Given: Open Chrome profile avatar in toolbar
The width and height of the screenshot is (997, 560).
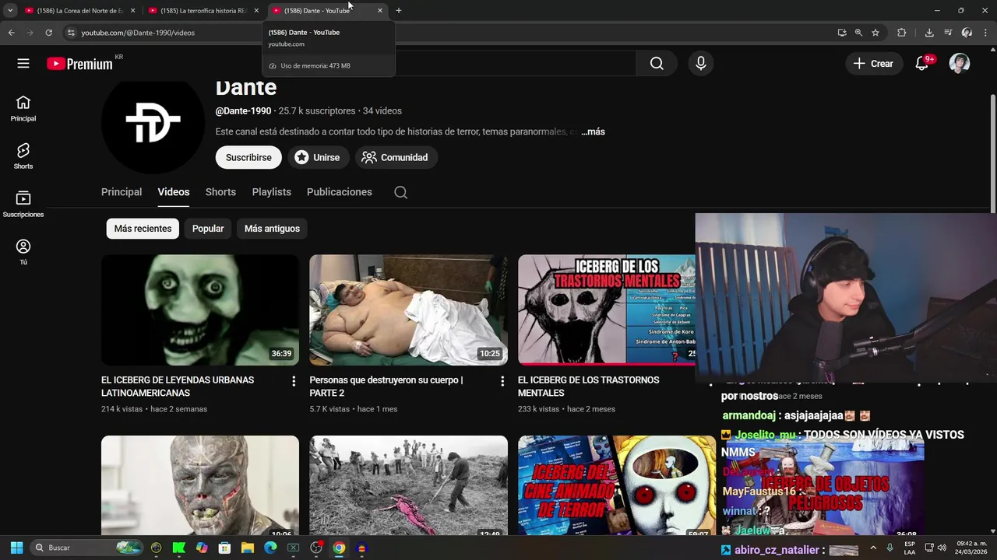Looking at the screenshot, I should pyautogui.click(x=967, y=33).
